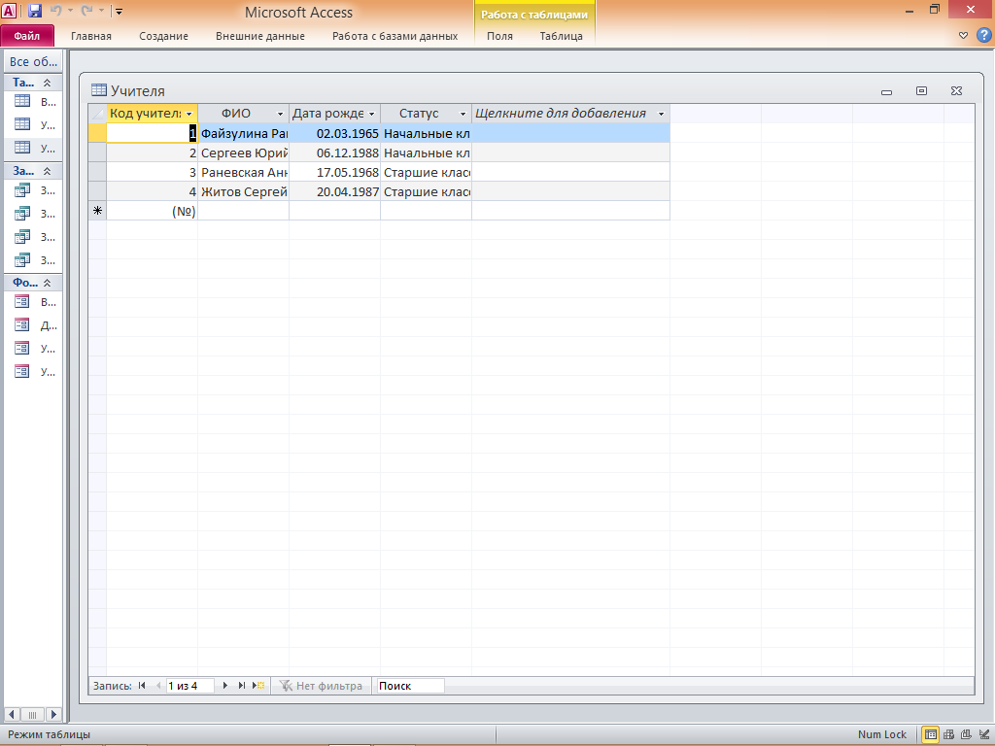Image resolution: width=995 pixels, height=746 pixels.
Task: Click the Поиск search box
Action: tap(411, 686)
